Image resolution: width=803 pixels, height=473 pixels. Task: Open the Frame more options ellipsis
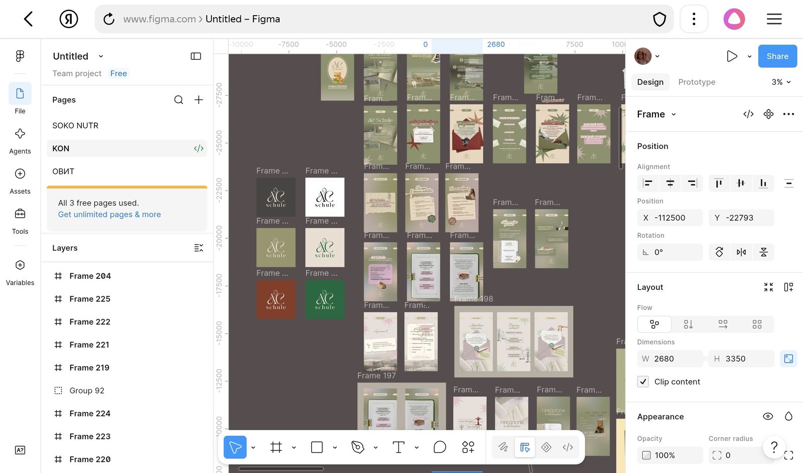click(788, 114)
